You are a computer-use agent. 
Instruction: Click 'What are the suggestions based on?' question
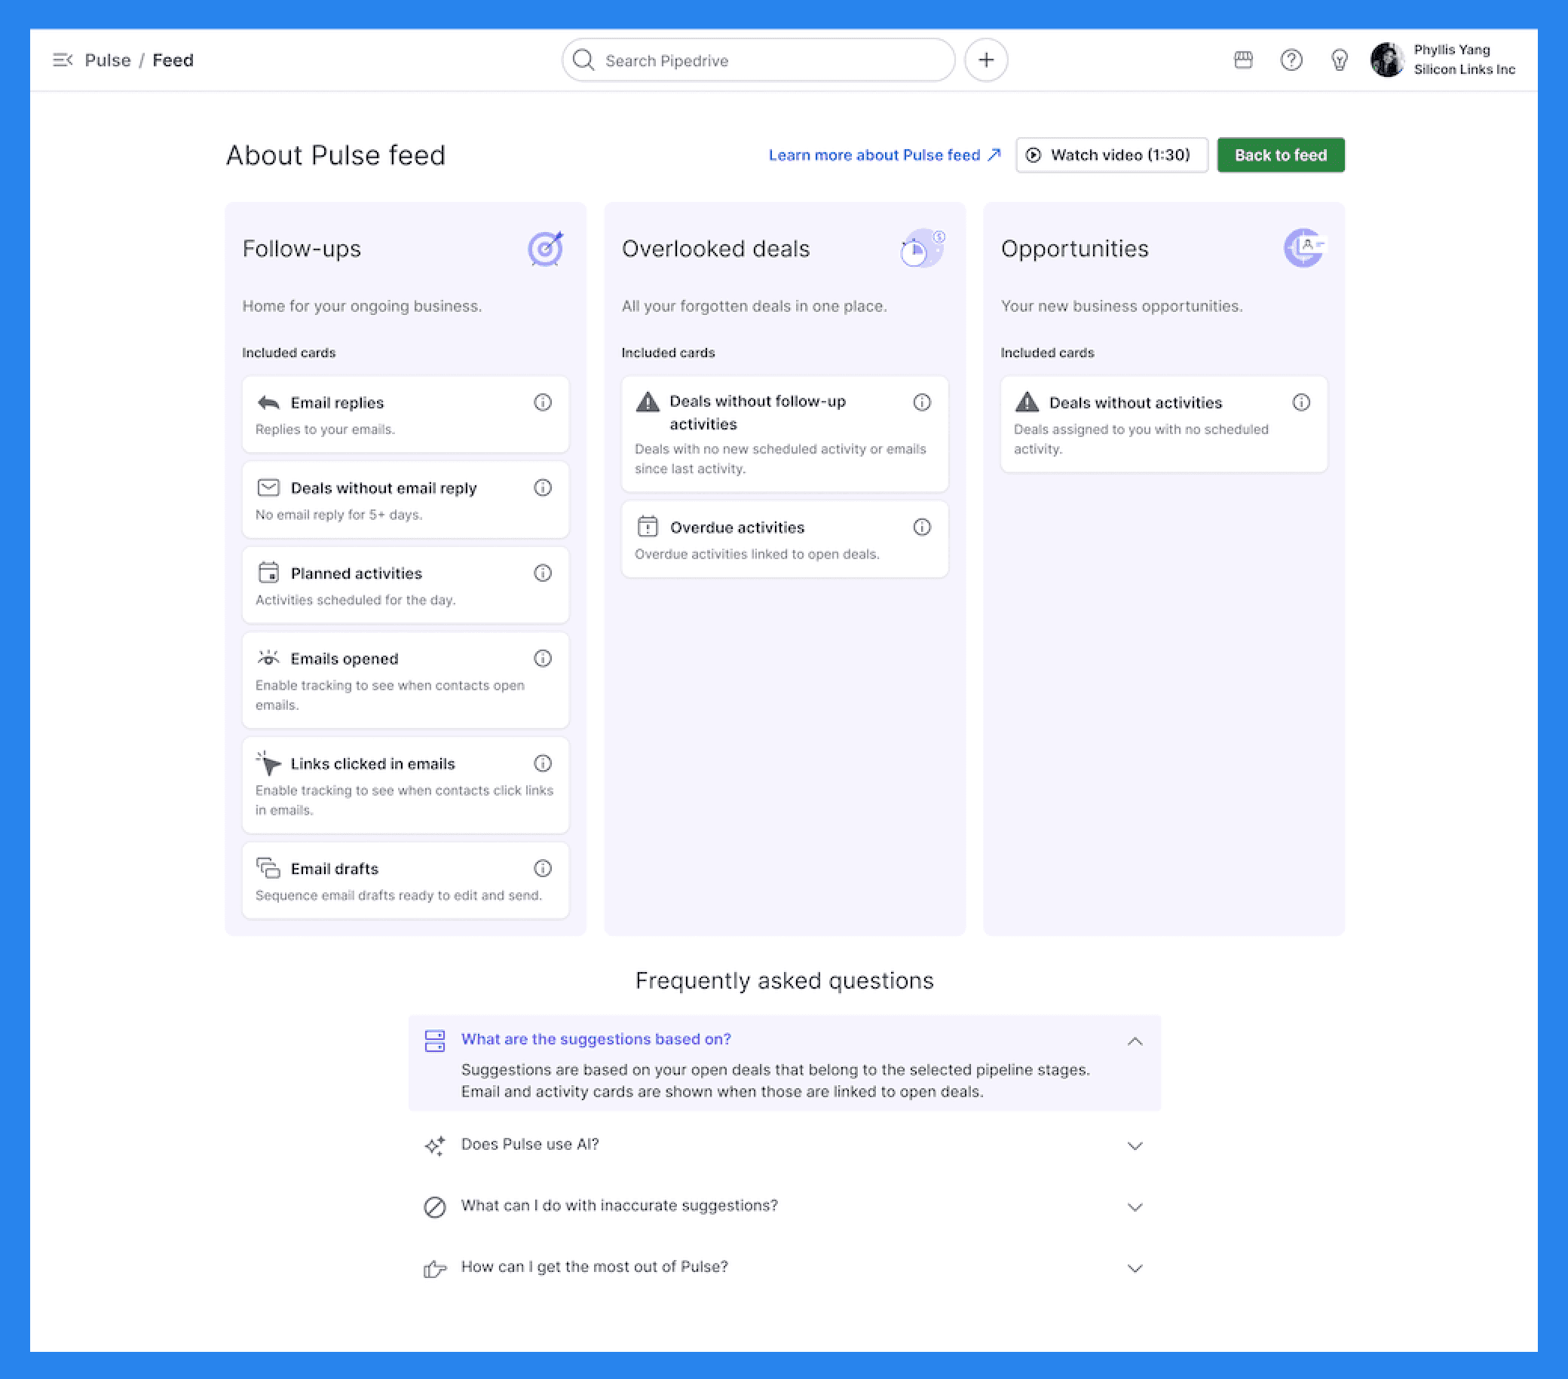point(596,1039)
